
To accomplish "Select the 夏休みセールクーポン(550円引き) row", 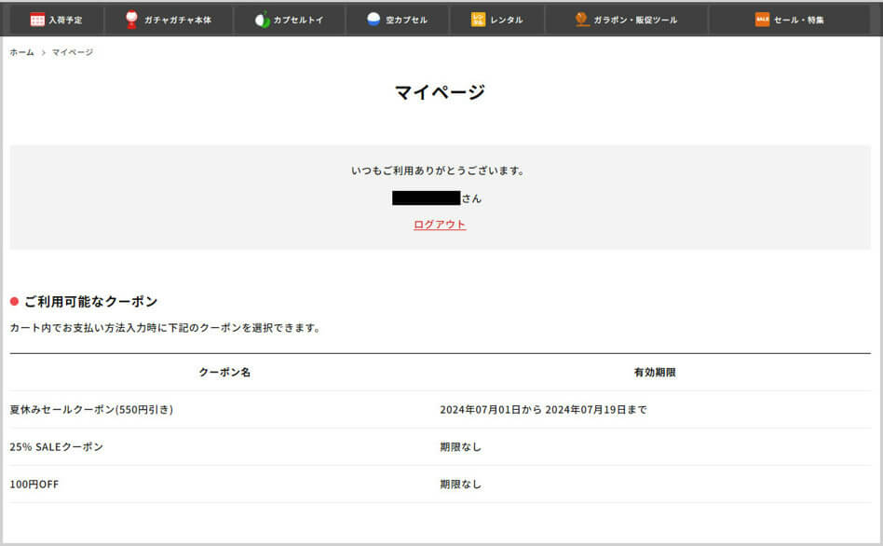I will [x=91, y=410].
